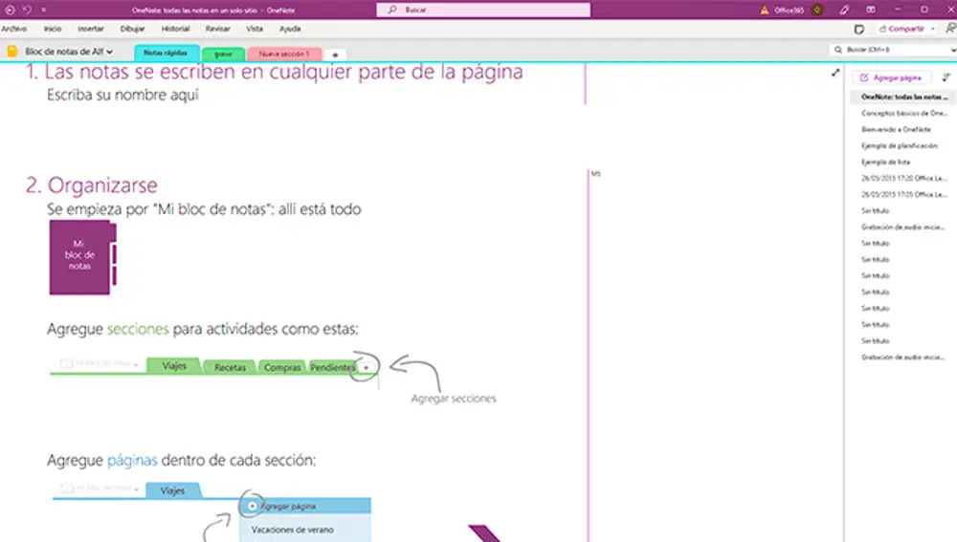
Task: Click the Compartir button
Action: click(902, 29)
